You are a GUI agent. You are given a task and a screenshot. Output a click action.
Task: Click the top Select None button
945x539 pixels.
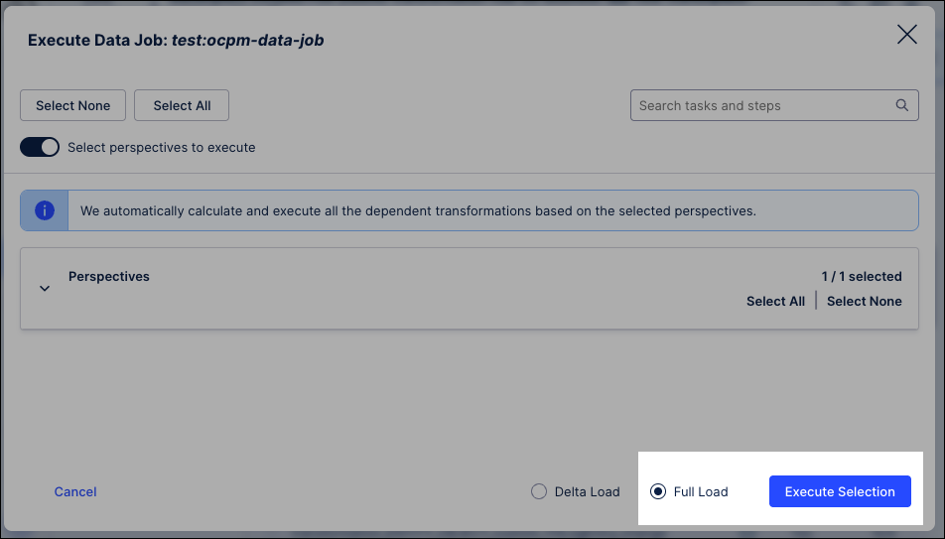coord(72,105)
